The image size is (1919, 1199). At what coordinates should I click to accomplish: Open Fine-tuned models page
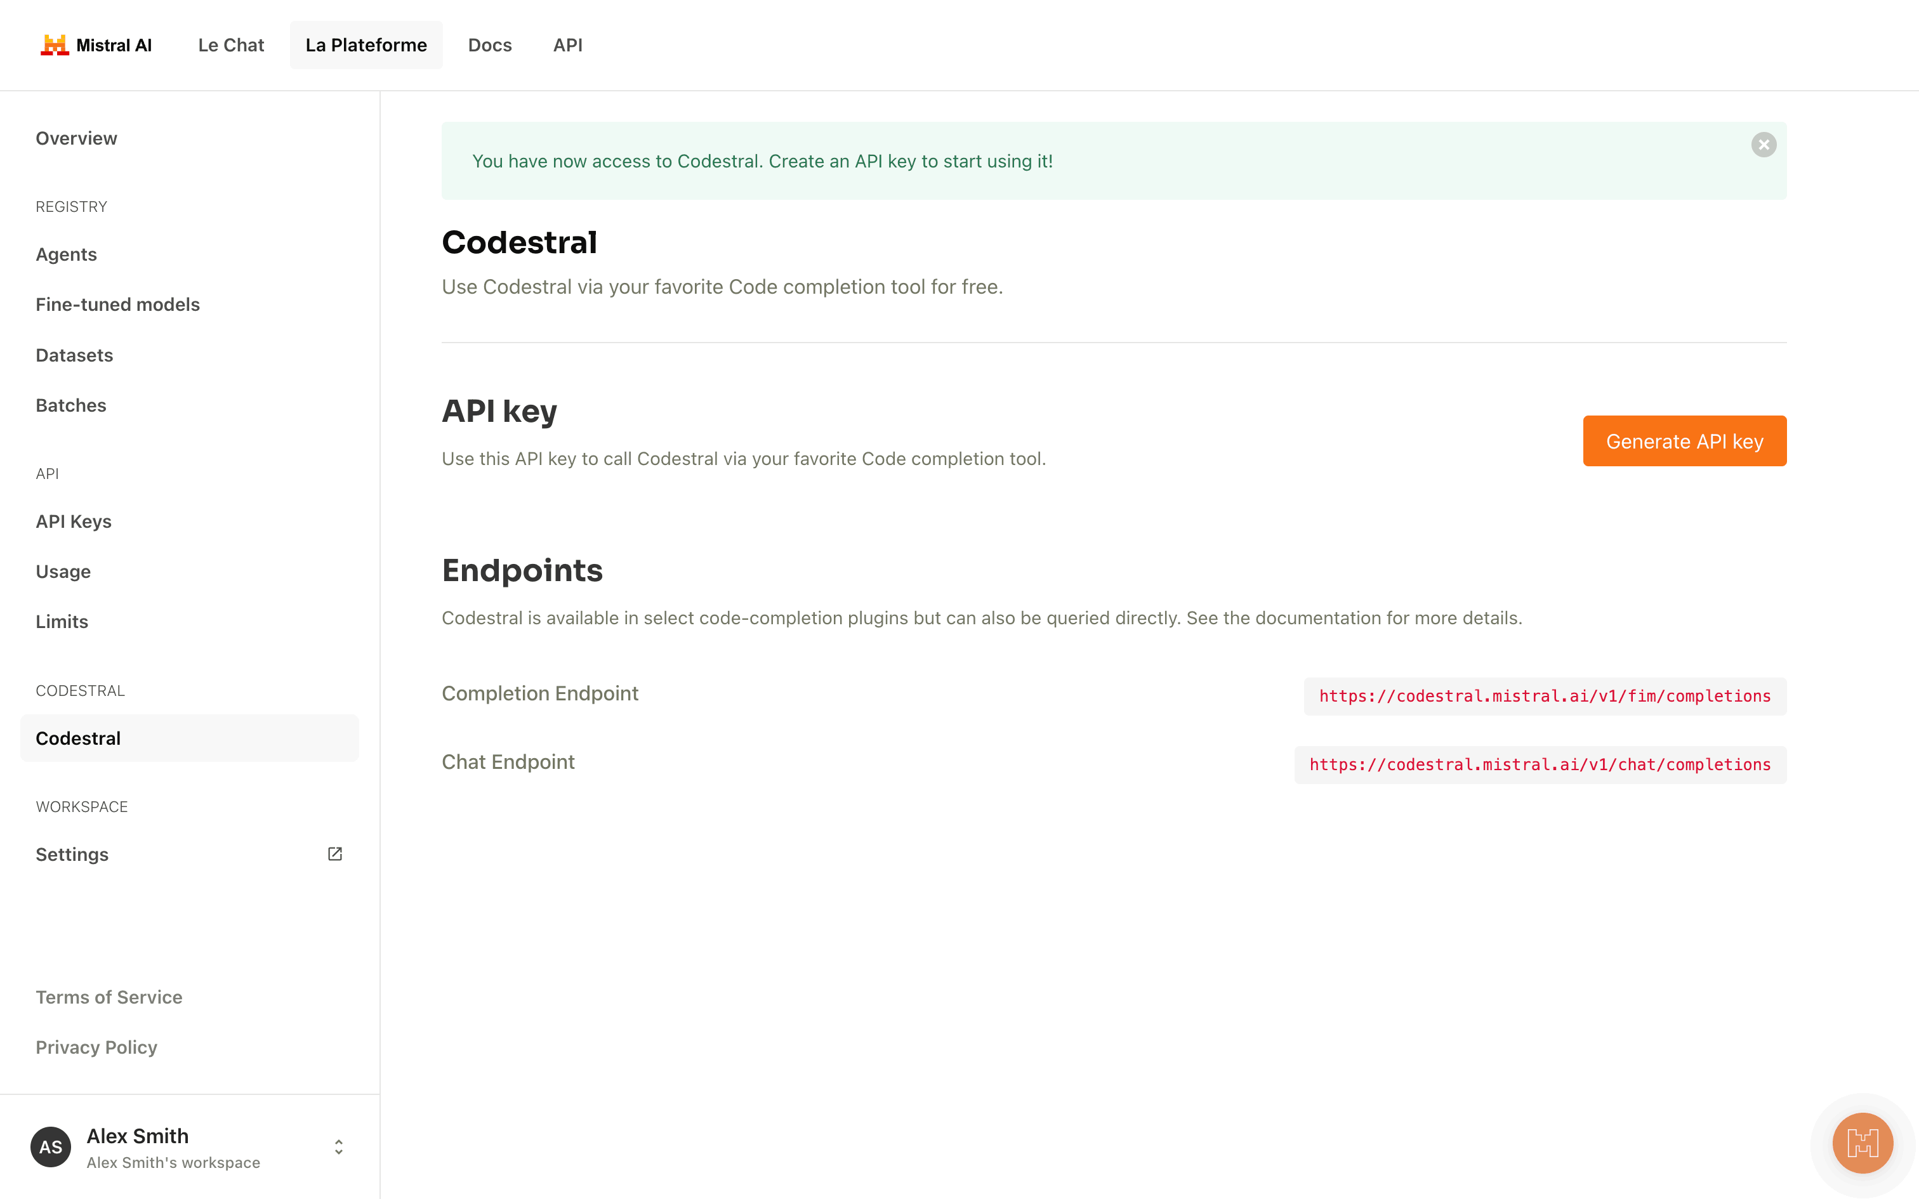pyautogui.click(x=117, y=305)
